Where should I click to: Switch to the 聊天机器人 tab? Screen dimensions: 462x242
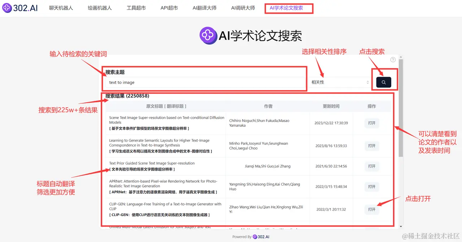[60, 8]
